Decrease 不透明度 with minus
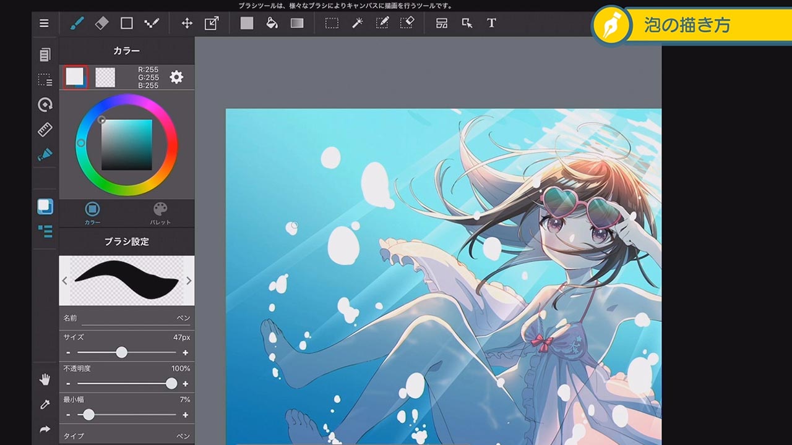The width and height of the screenshot is (792, 445). click(x=68, y=384)
